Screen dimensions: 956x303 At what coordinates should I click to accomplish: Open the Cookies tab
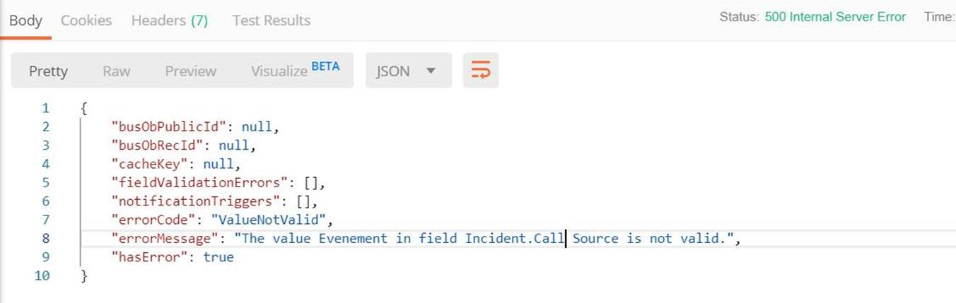(x=86, y=20)
